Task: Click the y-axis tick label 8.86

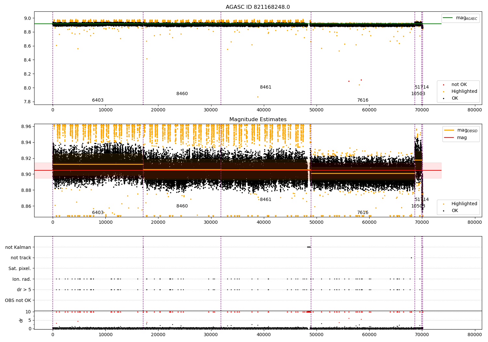Action: (x=26, y=206)
